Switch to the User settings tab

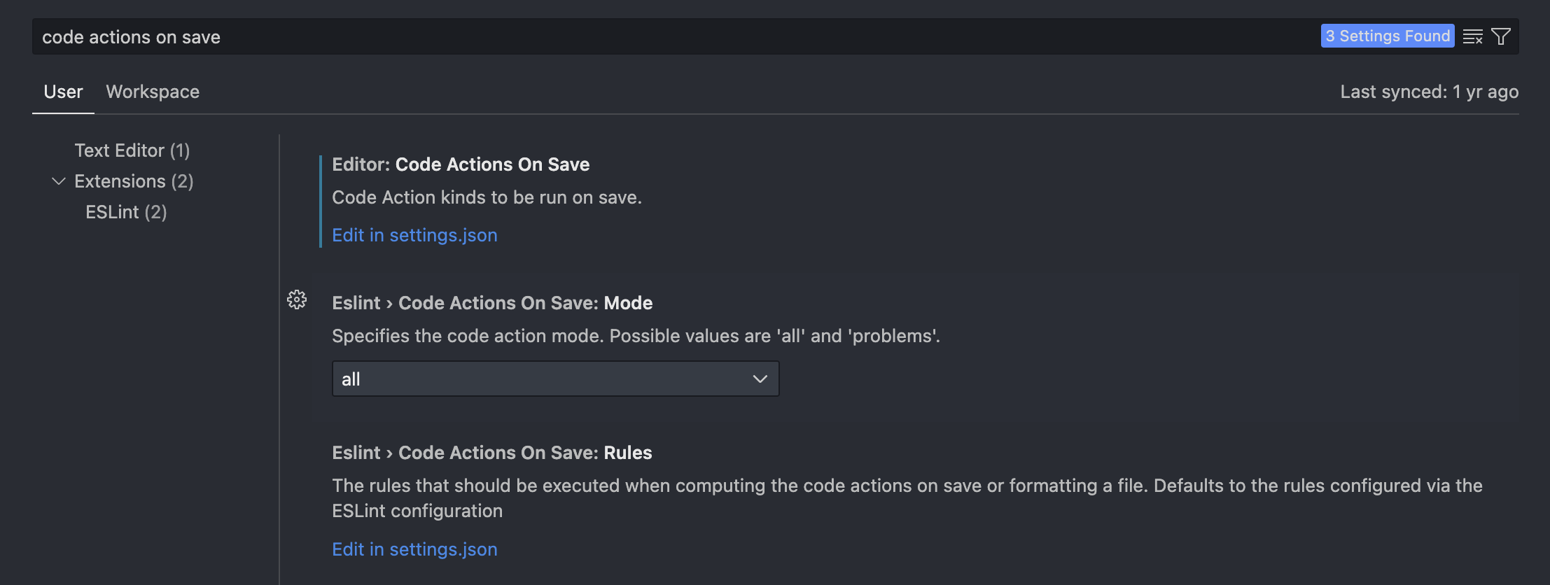63,92
